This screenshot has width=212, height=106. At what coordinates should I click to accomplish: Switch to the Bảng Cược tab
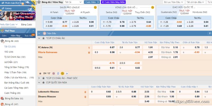(26, 24)
